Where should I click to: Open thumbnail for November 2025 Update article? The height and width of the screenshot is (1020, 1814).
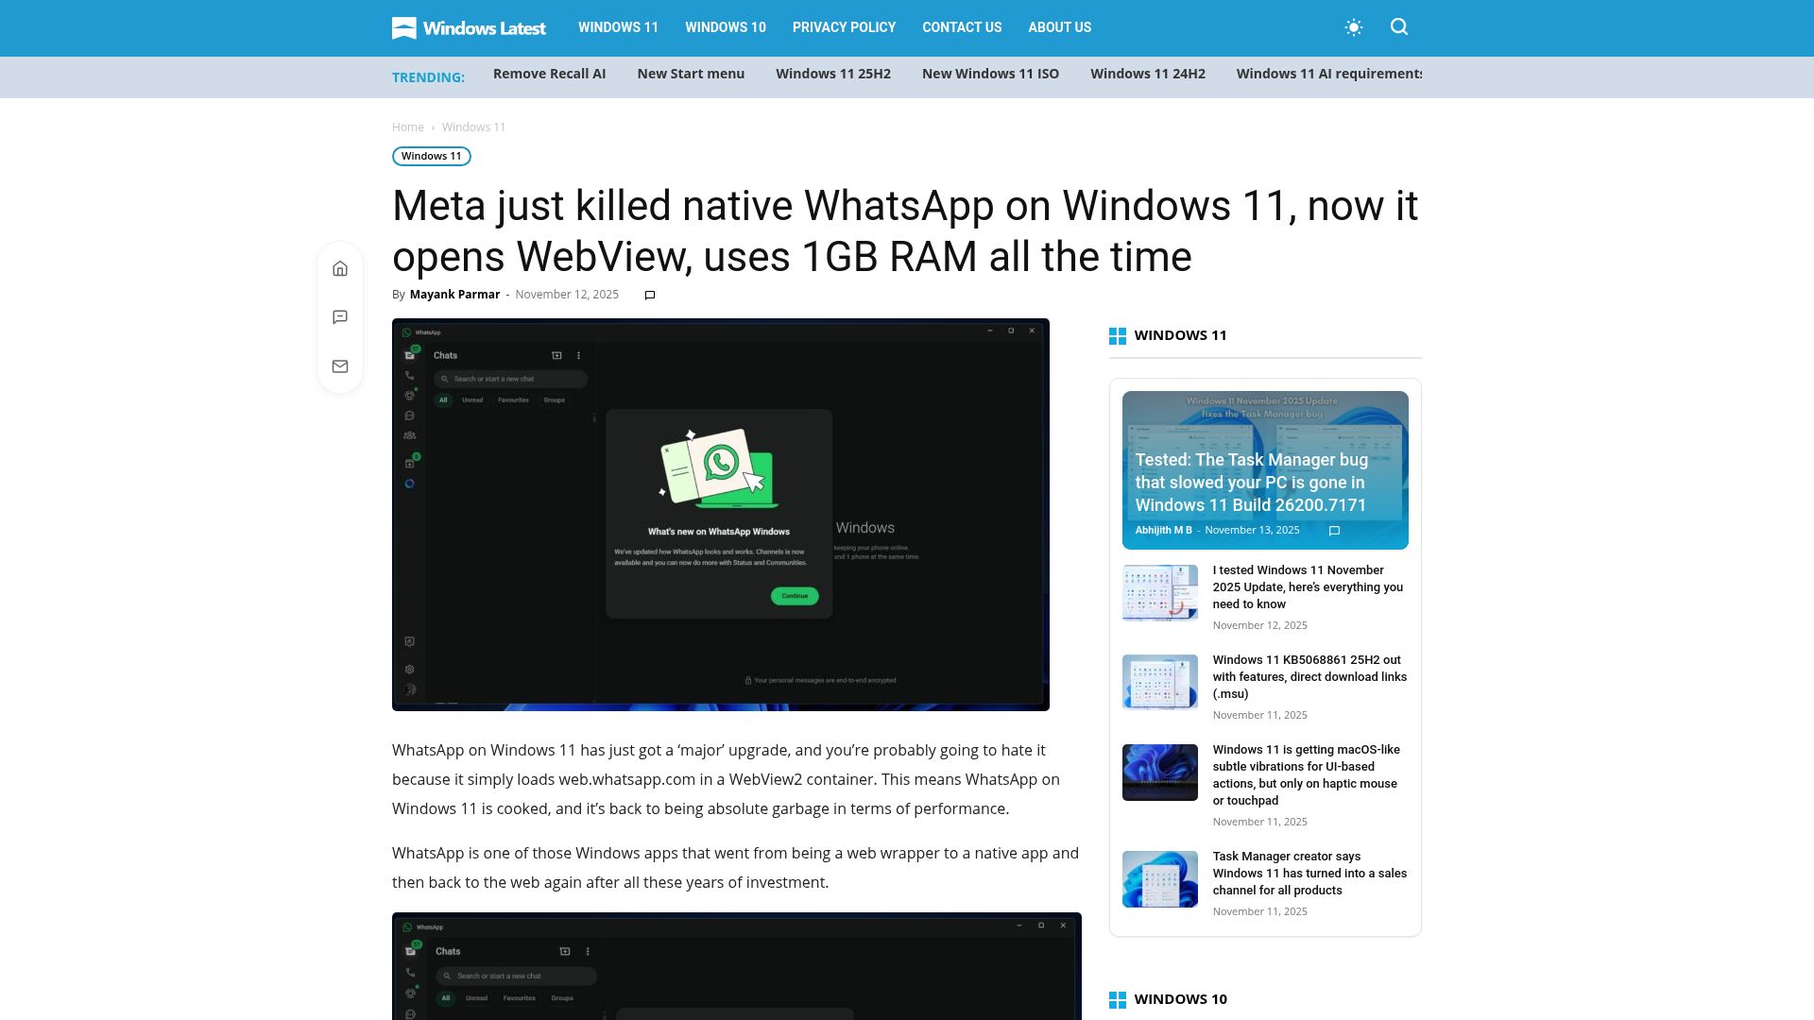pyautogui.click(x=1159, y=593)
